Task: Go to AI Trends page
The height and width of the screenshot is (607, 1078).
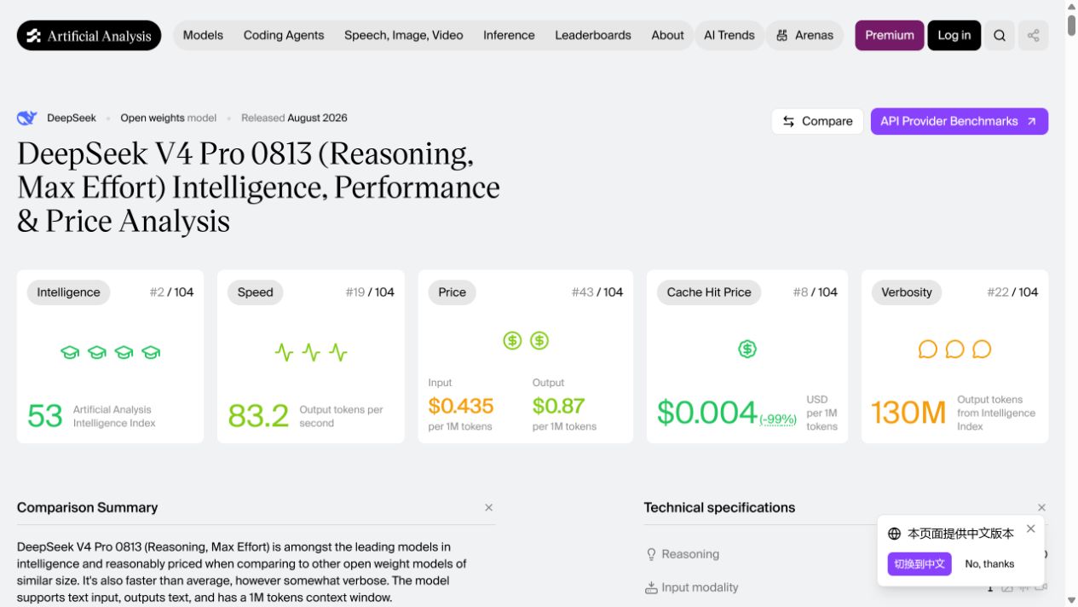Action: click(x=729, y=36)
